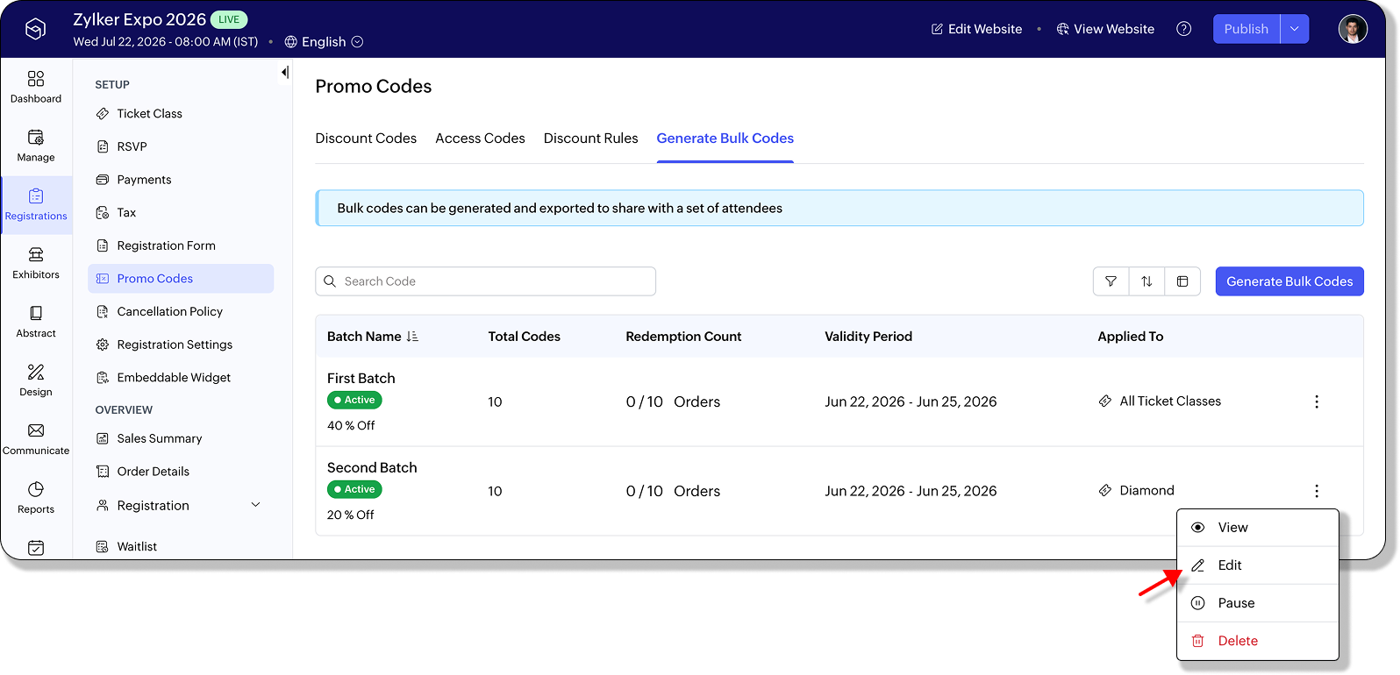Image resolution: width=1400 pixels, height=675 pixels.
Task: Click View Website link
Action: point(1105,29)
